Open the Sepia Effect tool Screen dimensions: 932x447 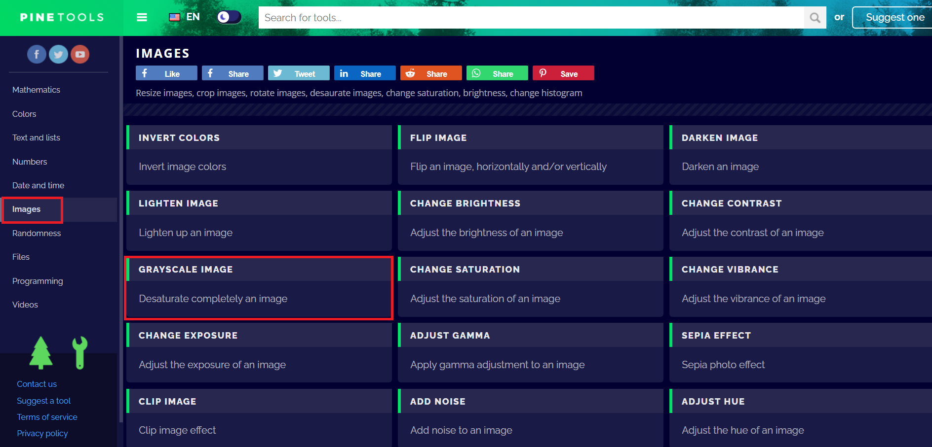coord(801,352)
